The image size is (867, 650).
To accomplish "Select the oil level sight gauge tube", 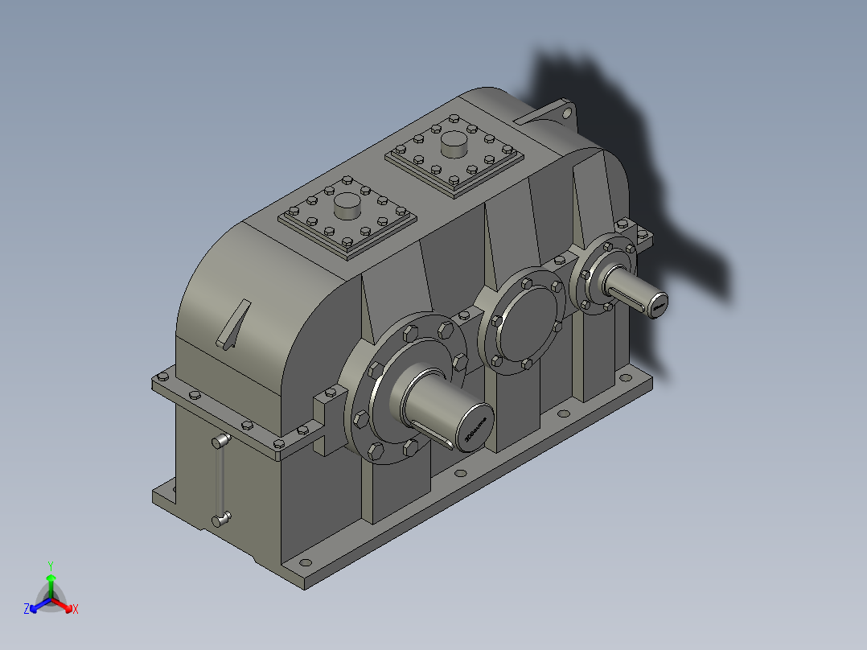I will click(220, 480).
